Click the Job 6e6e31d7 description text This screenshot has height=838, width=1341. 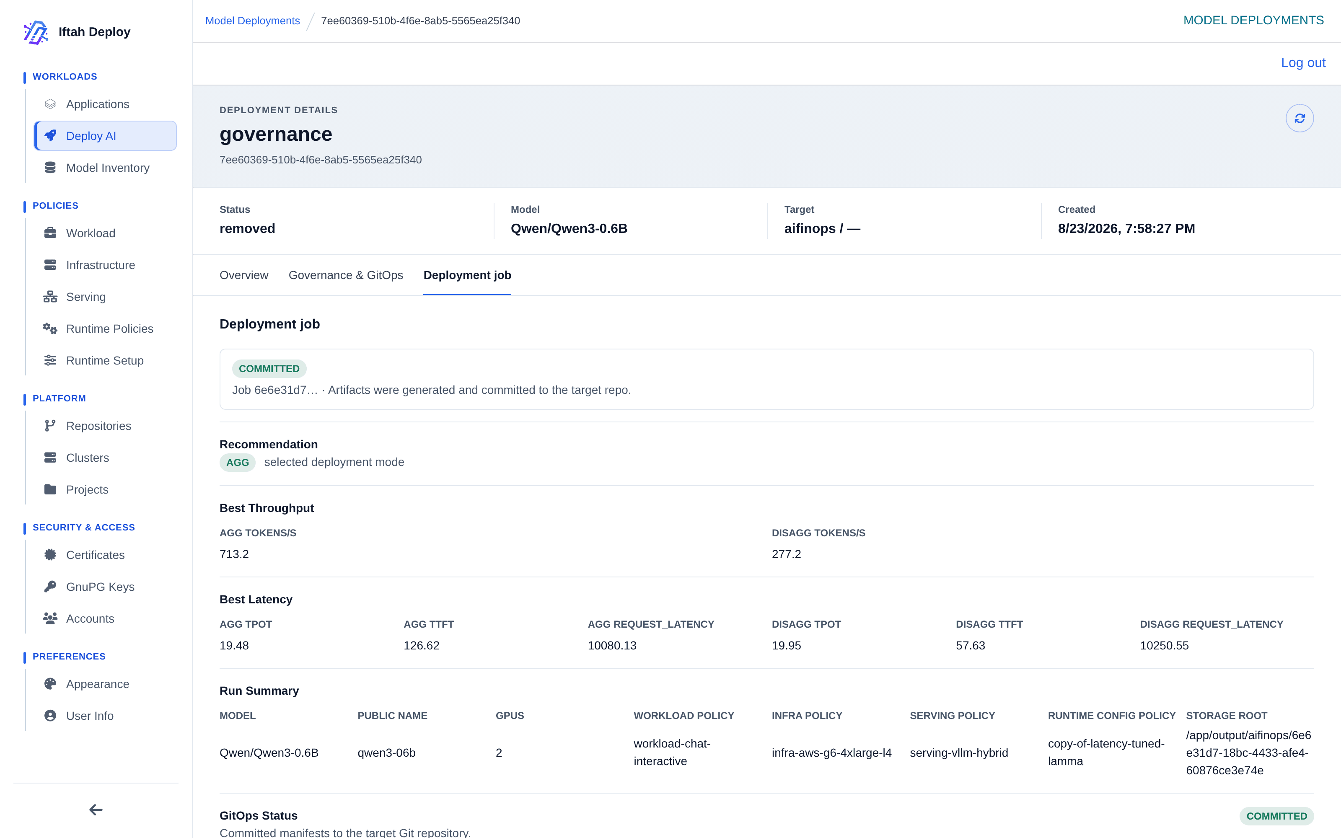431,390
